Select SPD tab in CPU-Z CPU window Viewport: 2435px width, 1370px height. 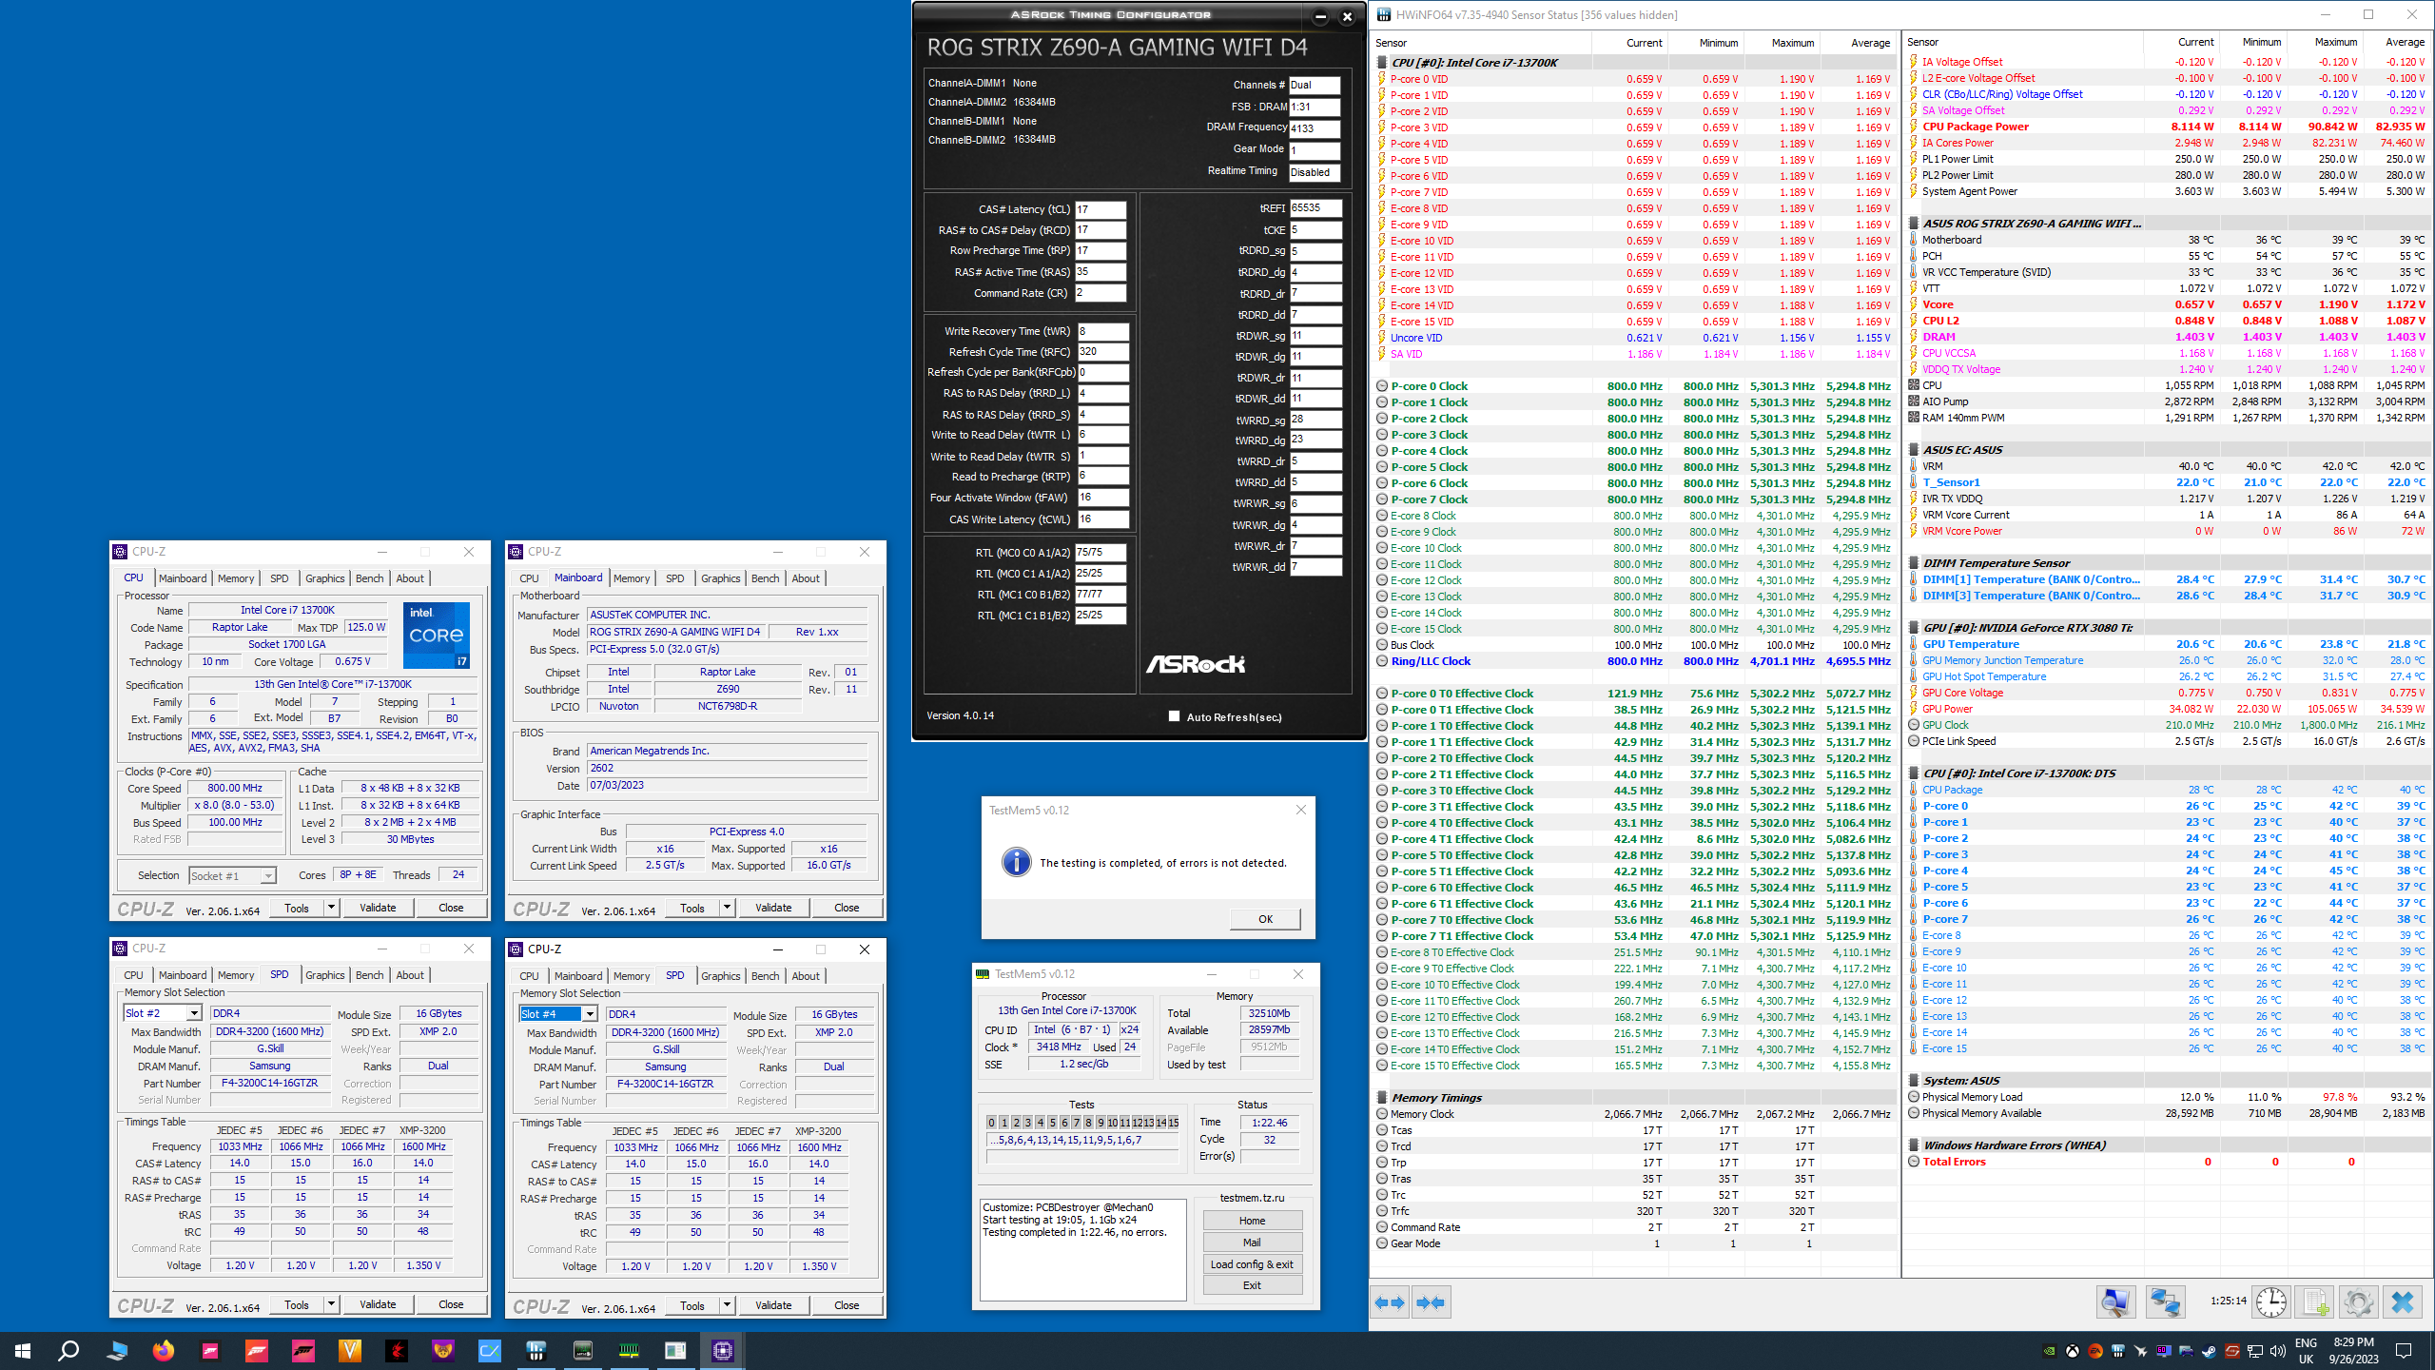point(279,578)
